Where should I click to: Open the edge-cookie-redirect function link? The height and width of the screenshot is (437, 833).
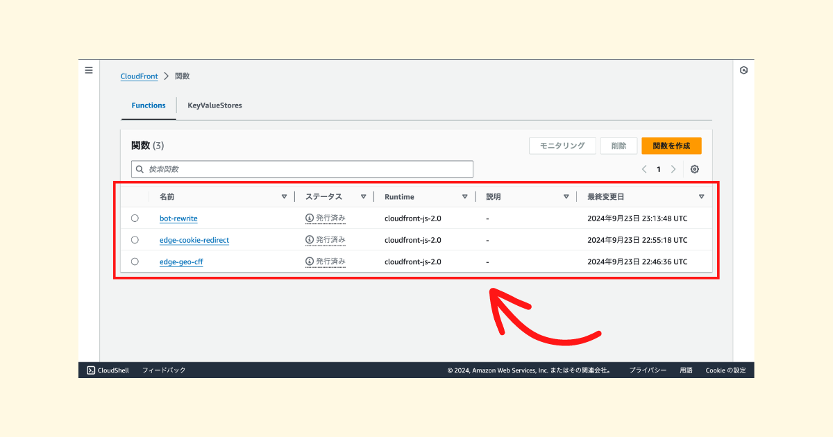pos(194,240)
